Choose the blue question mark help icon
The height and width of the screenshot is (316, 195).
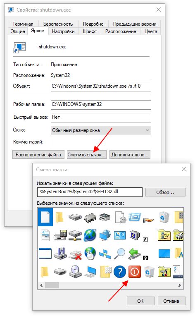[x=120, y=271]
